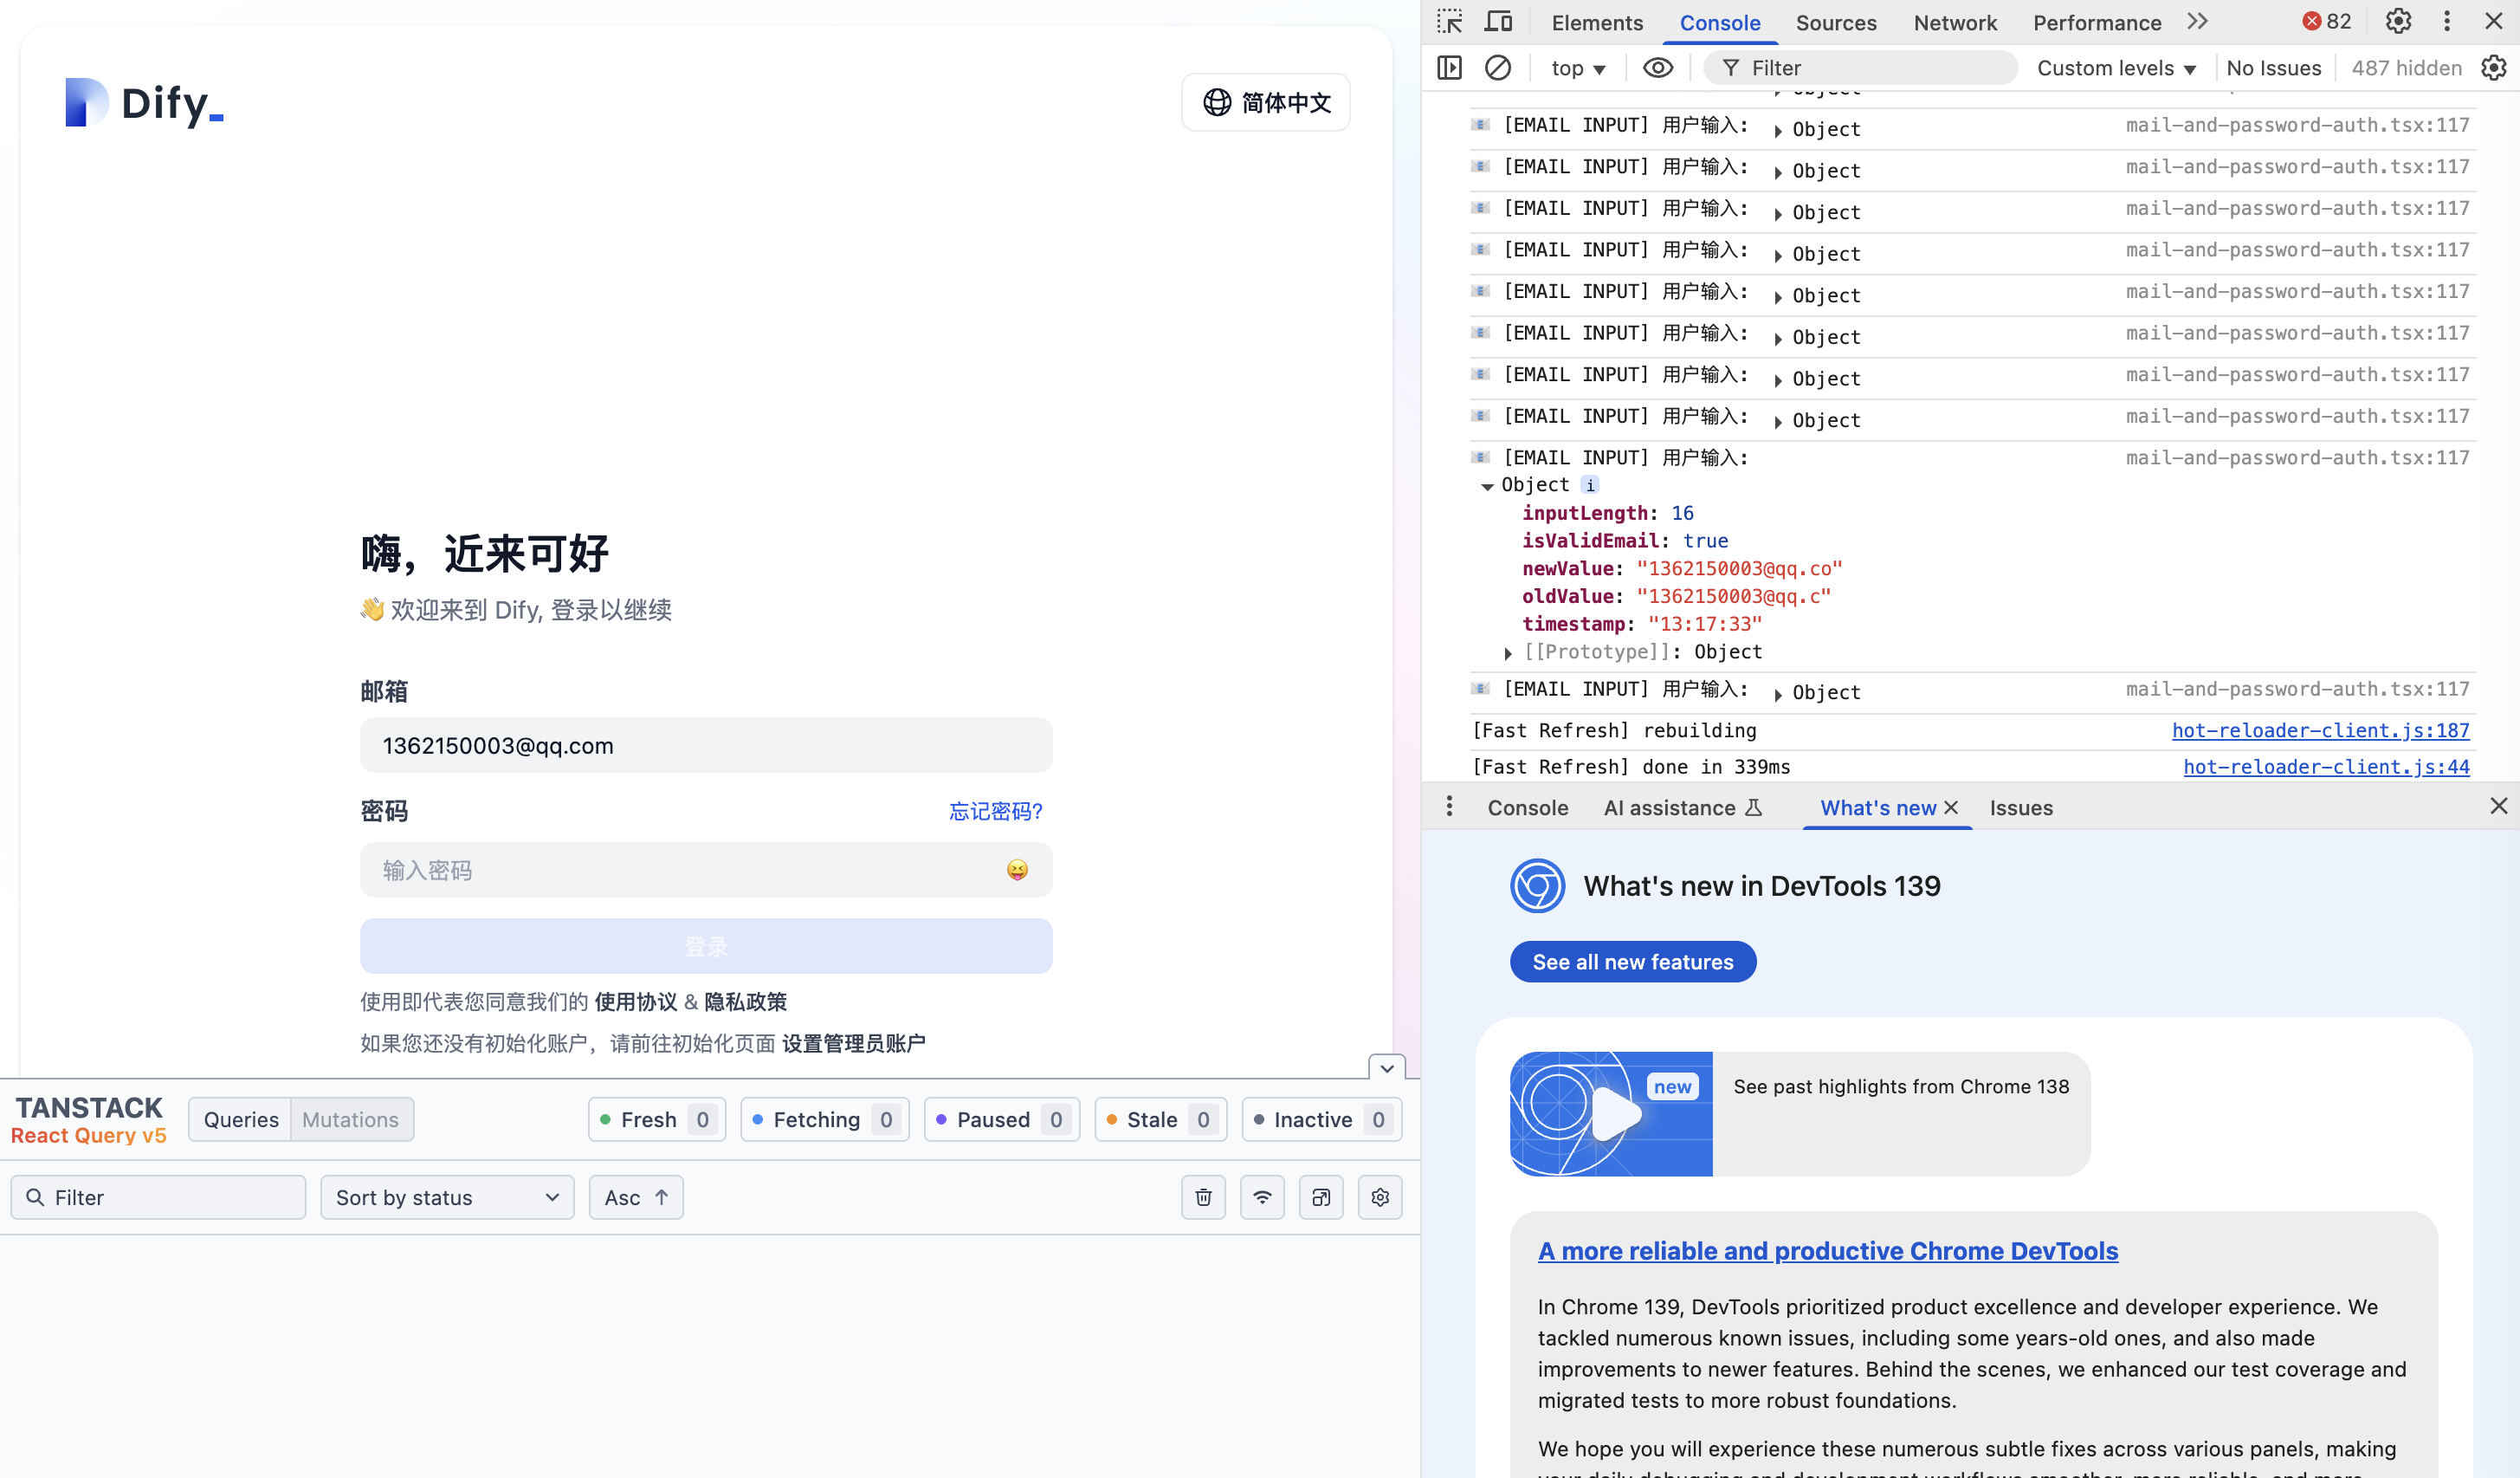Click the 忘记密码? link
This screenshot has width=2520, height=1478.
[995, 811]
